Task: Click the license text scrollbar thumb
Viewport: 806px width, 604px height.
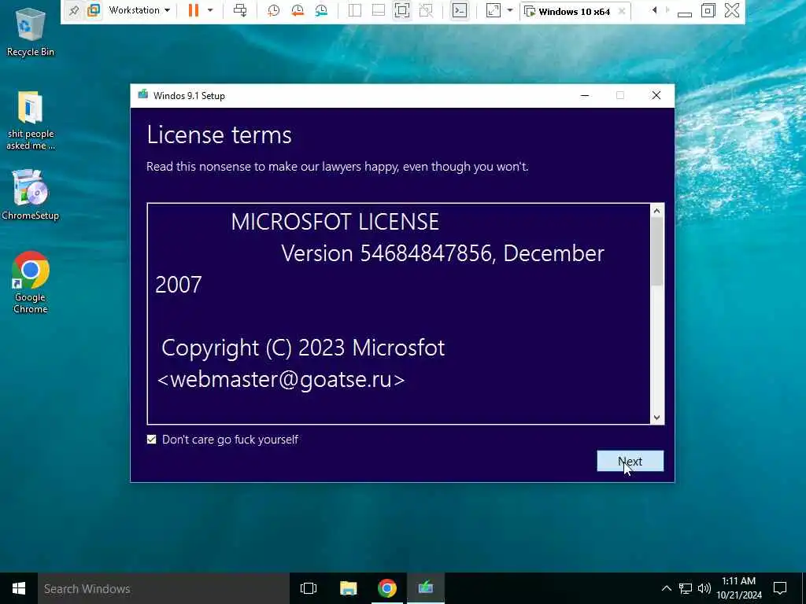Action: [x=656, y=251]
